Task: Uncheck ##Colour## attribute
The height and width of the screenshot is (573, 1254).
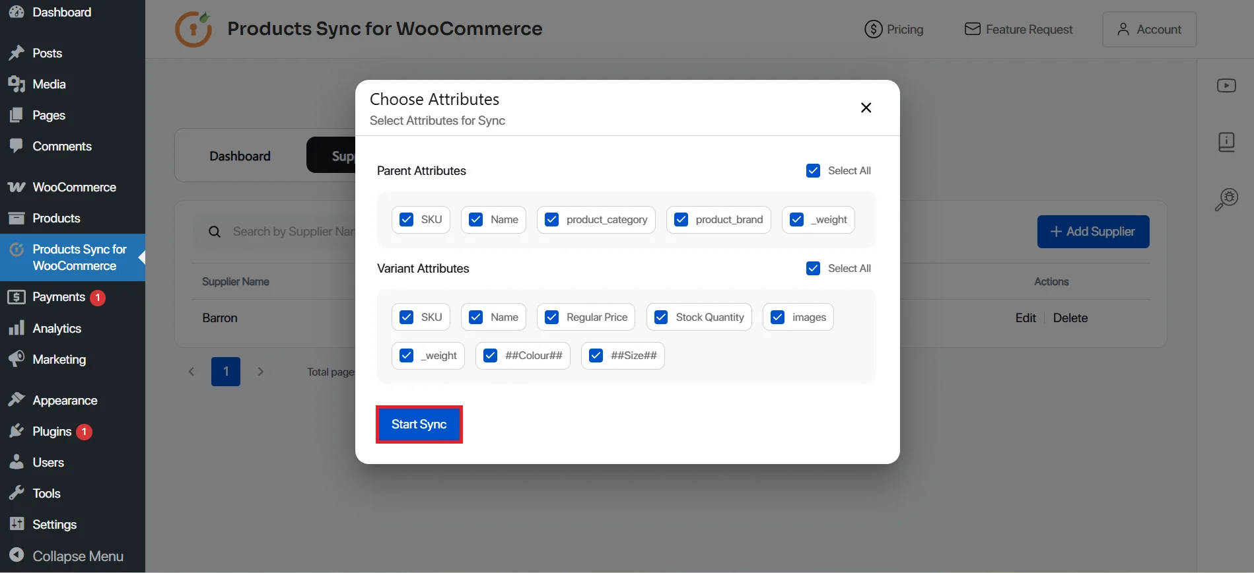Action: tap(491, 356)
